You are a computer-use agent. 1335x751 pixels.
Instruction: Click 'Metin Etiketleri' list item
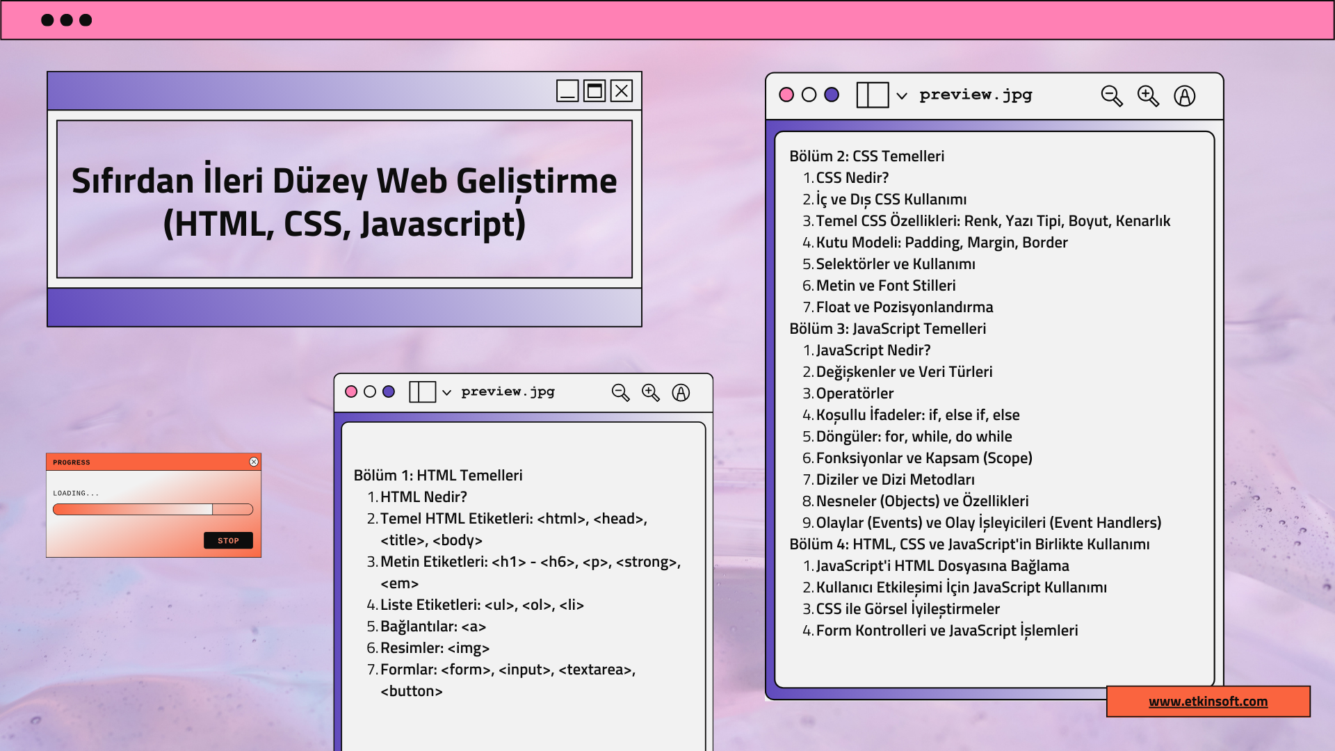(531, 572)
